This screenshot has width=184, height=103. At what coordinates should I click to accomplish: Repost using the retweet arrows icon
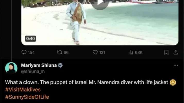point(59,53)
